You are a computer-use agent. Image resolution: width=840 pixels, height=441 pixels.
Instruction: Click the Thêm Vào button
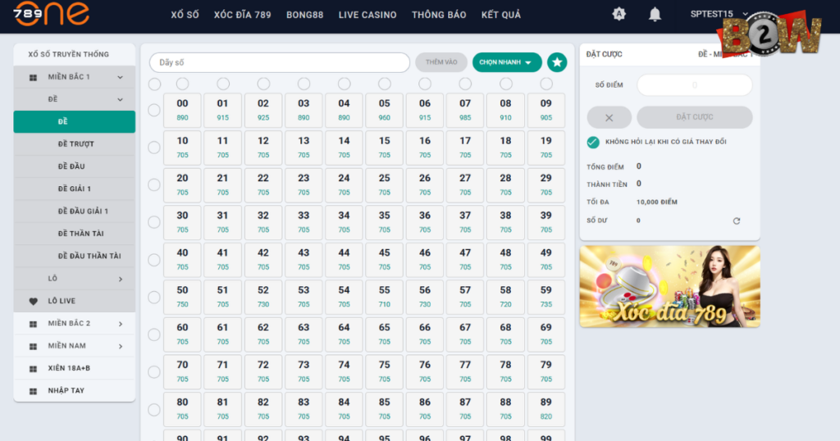coord(441,62)
